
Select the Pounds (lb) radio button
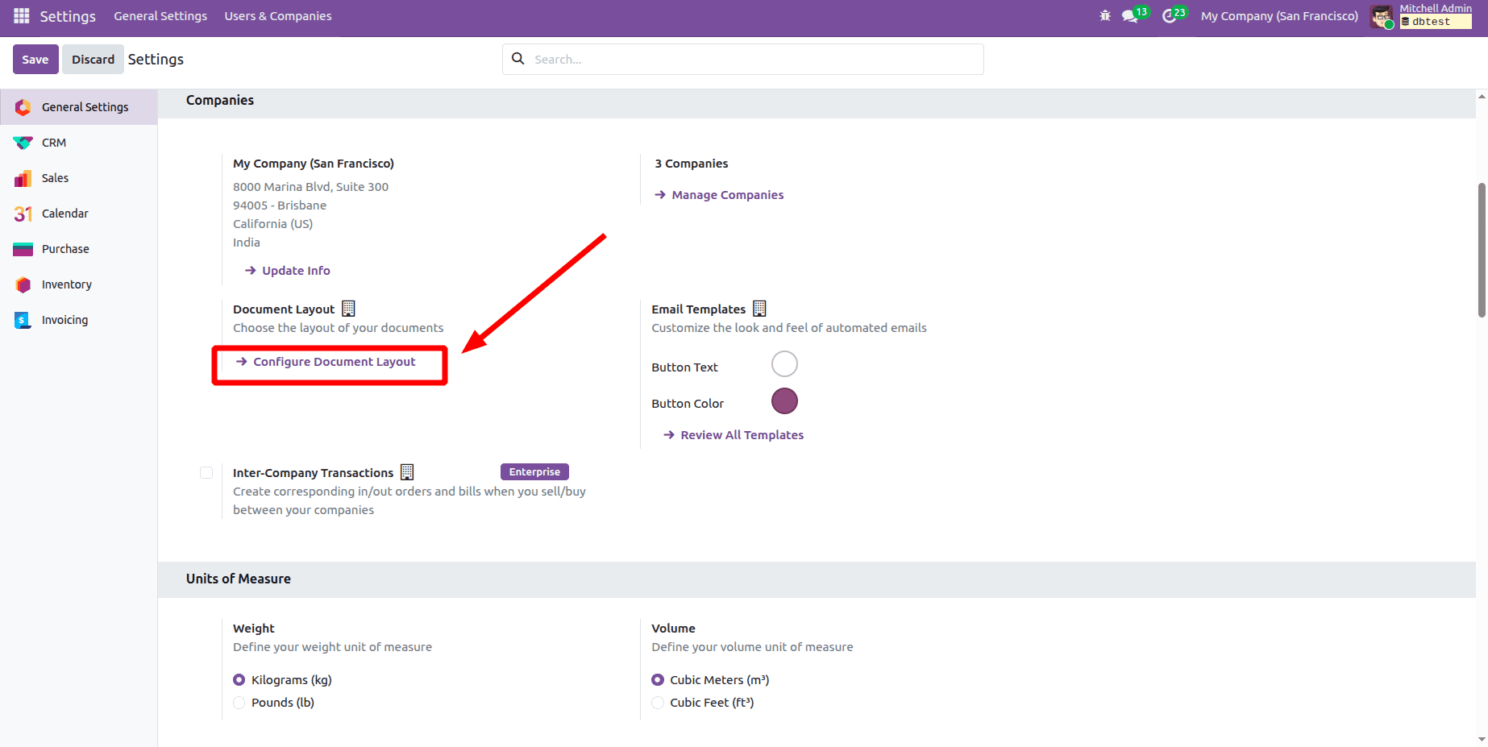coord(239,703)
